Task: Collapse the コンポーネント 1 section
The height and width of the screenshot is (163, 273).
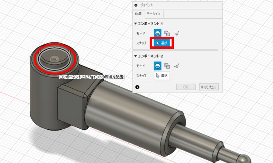Action: click(136, 23)
